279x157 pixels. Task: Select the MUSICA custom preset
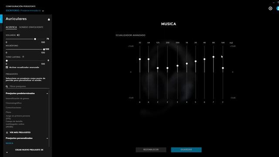pyautogui.click(x=10, y=143)
